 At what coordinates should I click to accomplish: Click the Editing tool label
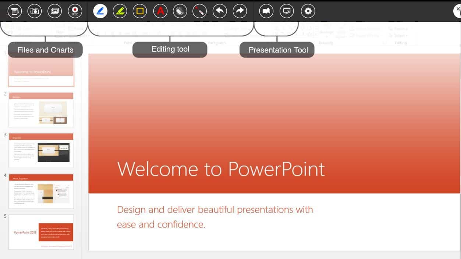[170, 49]
